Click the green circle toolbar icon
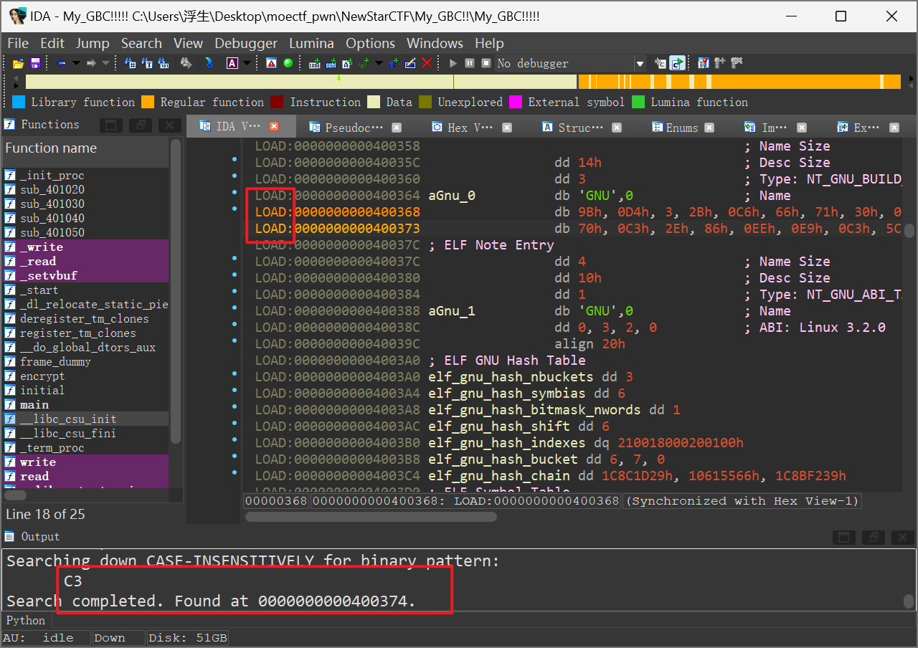This screenshot has width=918, height=648. [288, 63]
